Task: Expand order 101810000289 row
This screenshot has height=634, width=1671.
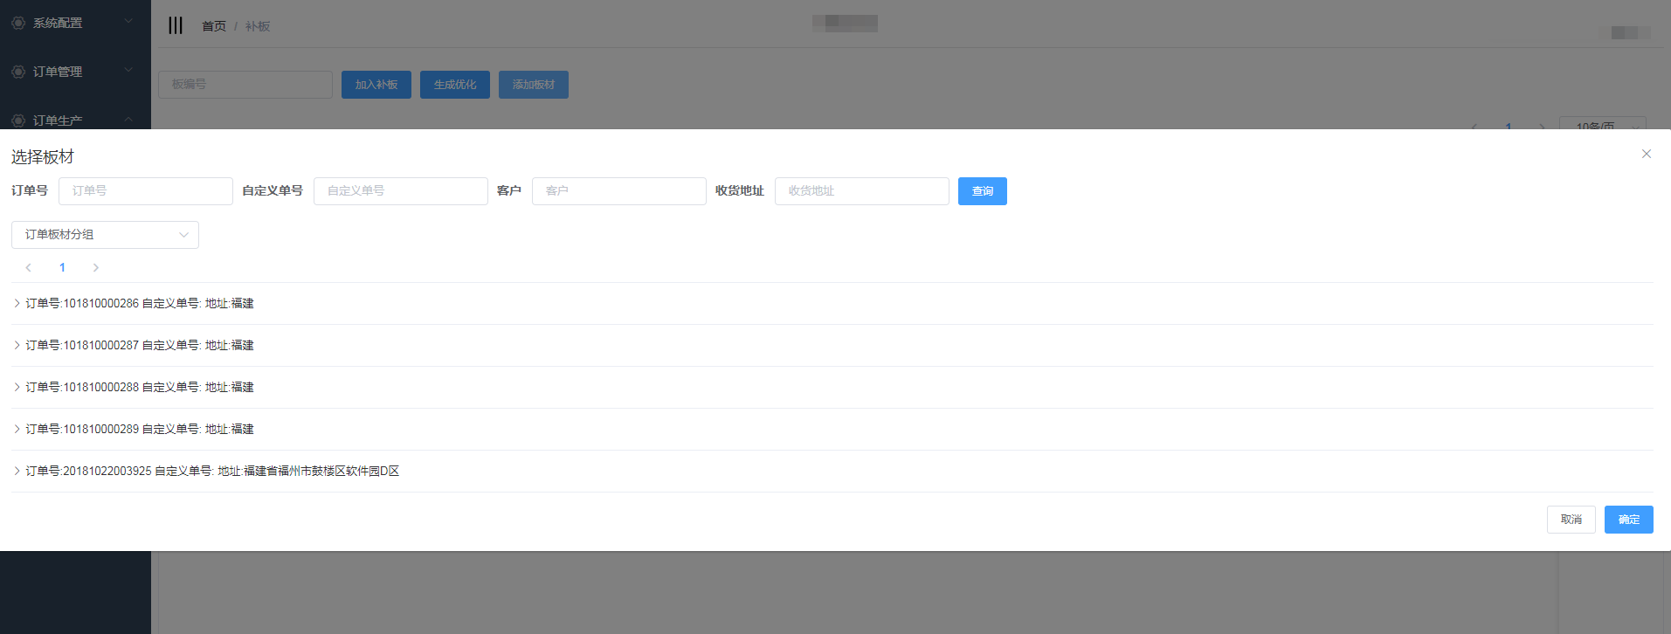Action: point(17,429)
